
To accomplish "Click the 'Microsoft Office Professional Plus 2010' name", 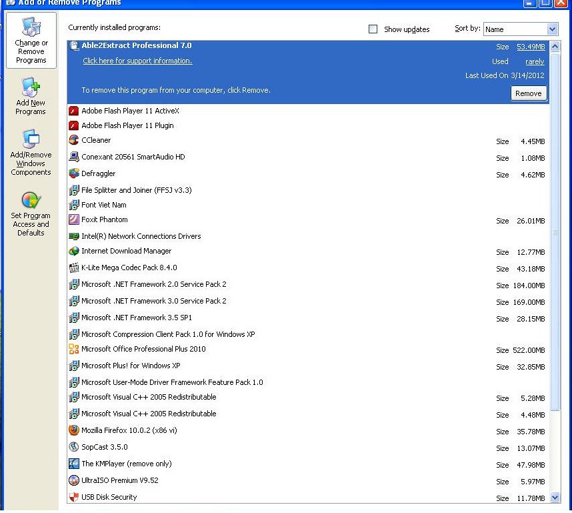I will (143, 349).
